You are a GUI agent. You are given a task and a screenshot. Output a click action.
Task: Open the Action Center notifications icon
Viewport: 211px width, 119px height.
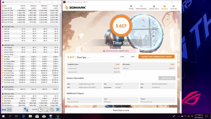tap(207, 116)
